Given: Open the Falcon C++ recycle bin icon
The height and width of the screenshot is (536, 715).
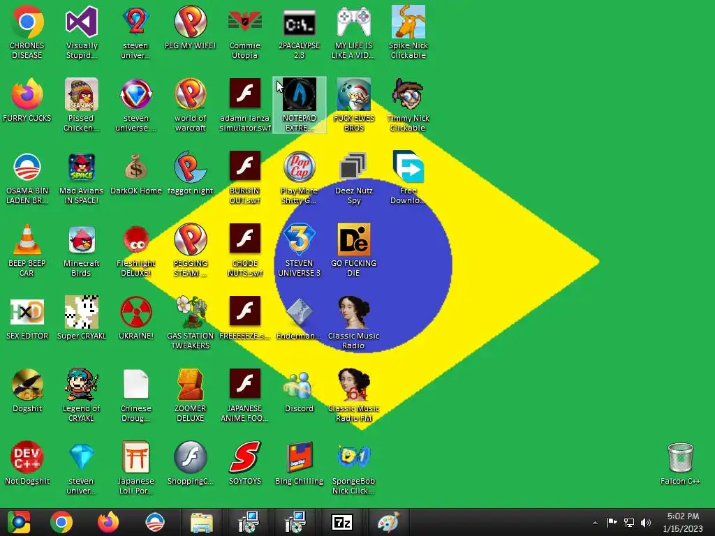Looking at the screenshot, I should coord(680,463).
